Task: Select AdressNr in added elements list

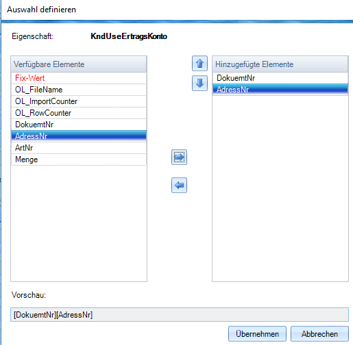Action: tap(280, 90)
